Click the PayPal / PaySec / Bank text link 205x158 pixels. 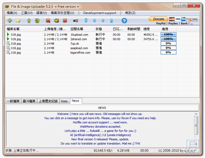175,24
